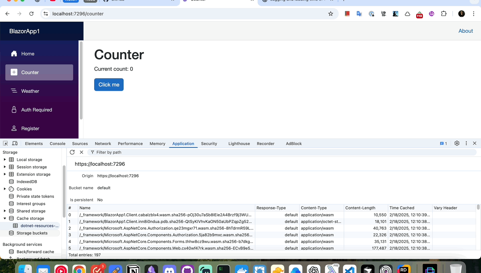This screenshot has height=273, width=481.
Task: Click the inspect element picker icon
Action: (x=5, y=144)
